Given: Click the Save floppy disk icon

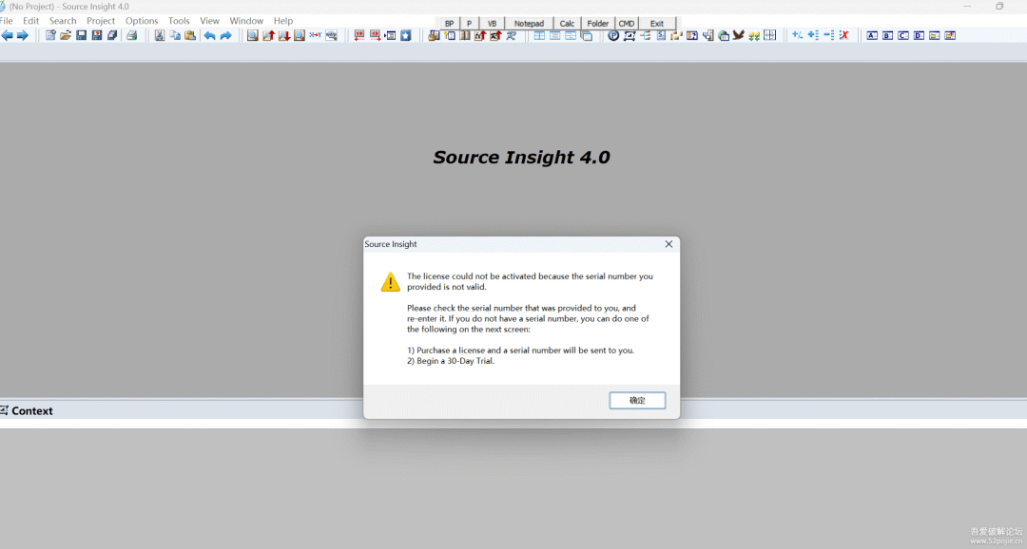Looking at the screenshot, I should pos(81,36).
